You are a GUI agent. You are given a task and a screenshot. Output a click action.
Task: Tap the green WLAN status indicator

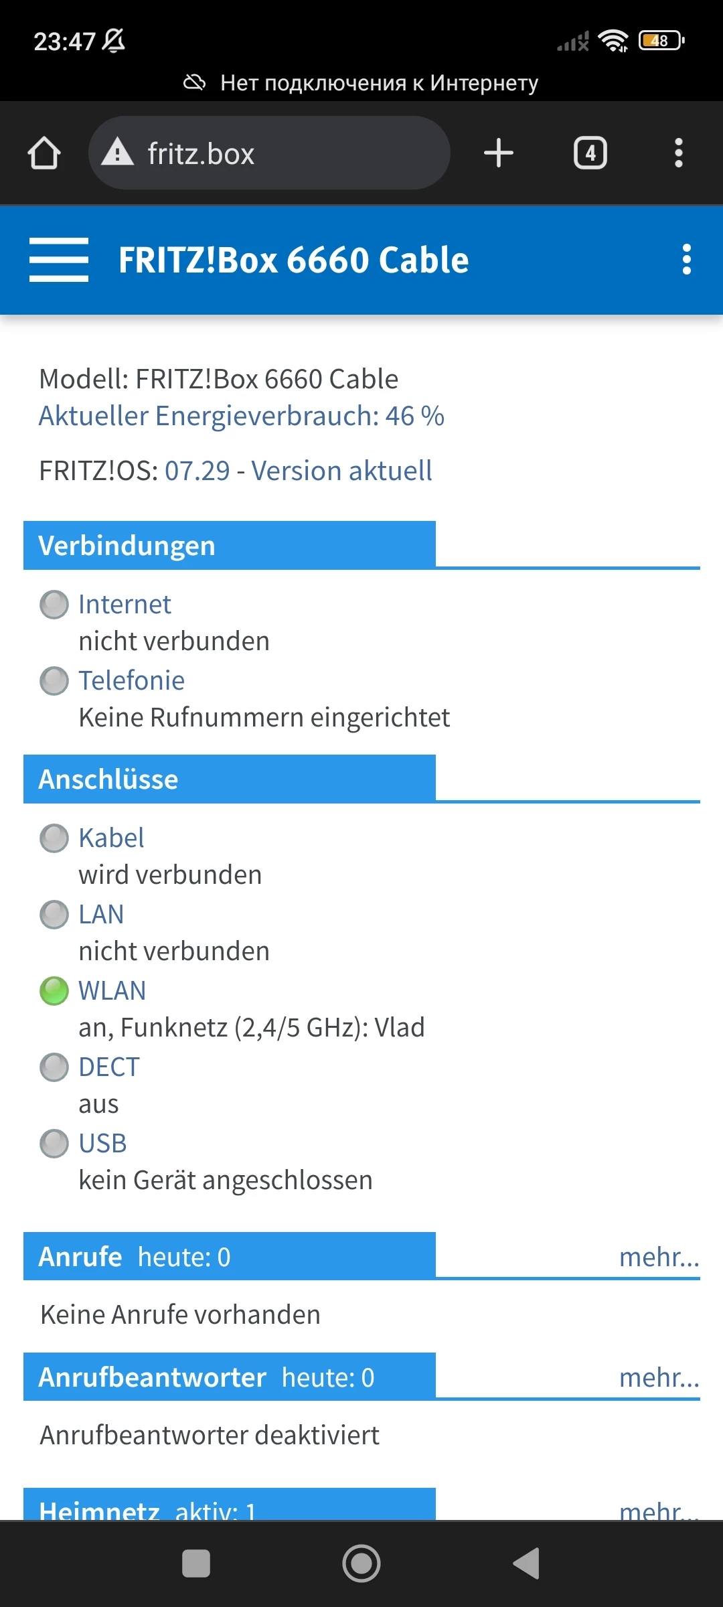54,991
